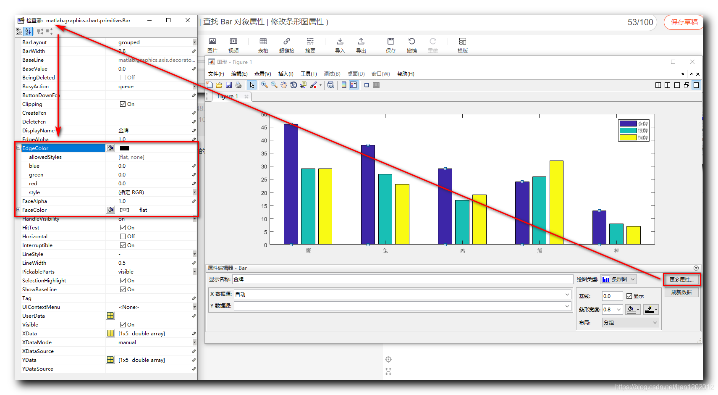Open the BusyAction queue dropdown

click(x=194, y=86)
